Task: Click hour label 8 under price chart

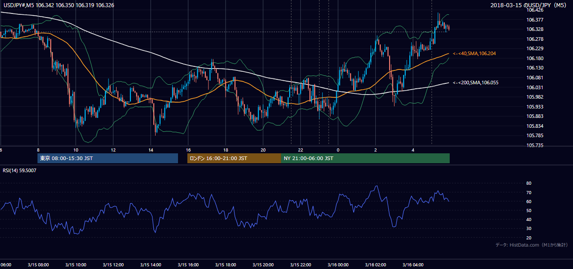Action: click(x=38, y=150)
